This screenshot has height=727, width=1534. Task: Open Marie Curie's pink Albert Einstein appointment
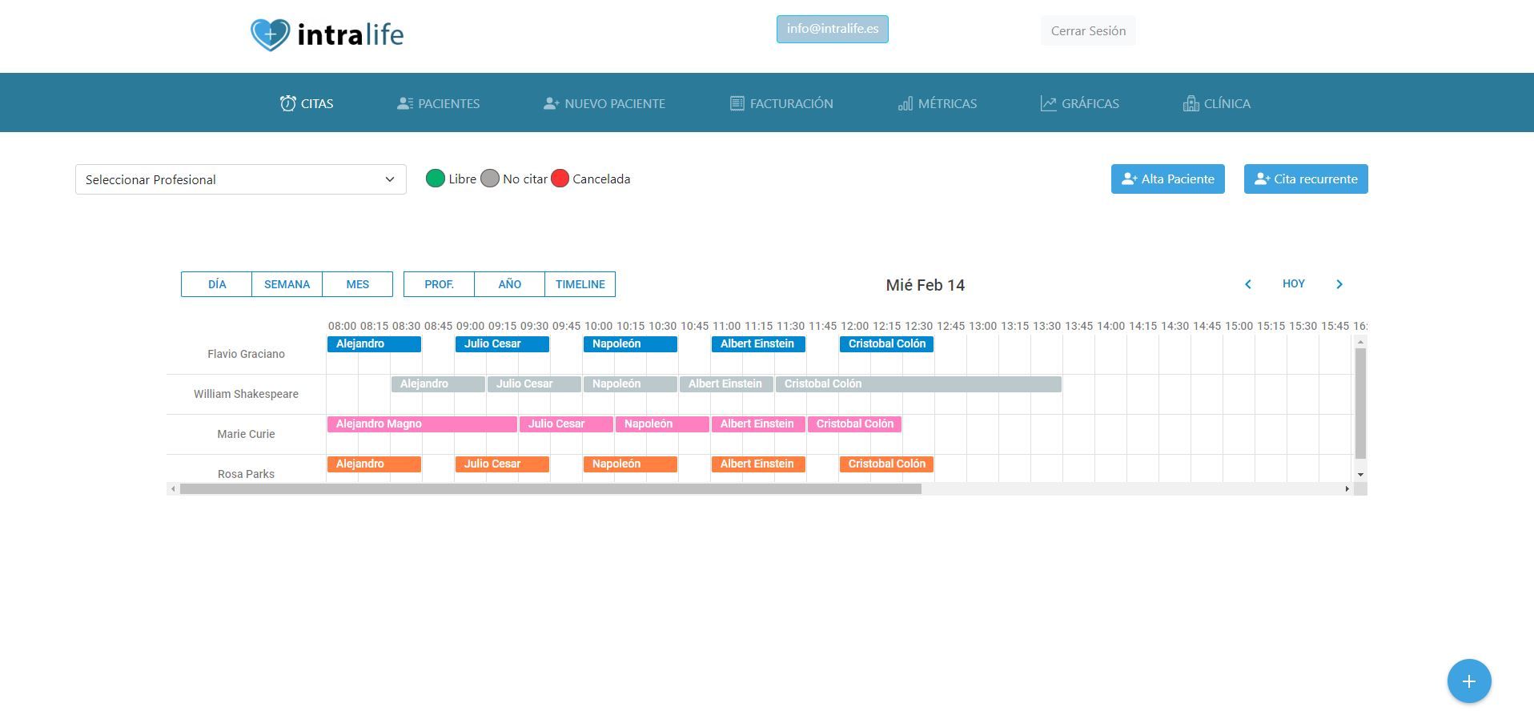point(758,424)
